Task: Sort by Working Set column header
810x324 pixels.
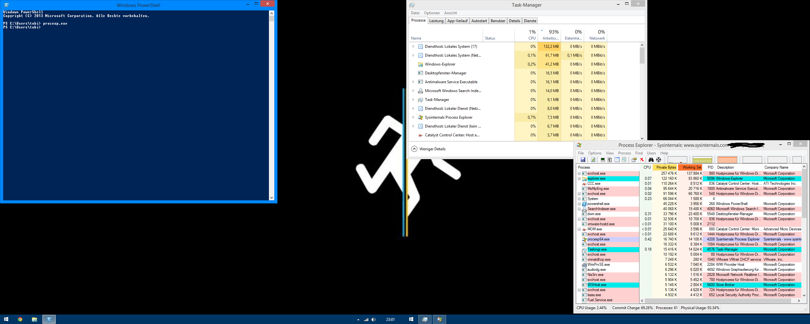Action: [x=690, y=167]
